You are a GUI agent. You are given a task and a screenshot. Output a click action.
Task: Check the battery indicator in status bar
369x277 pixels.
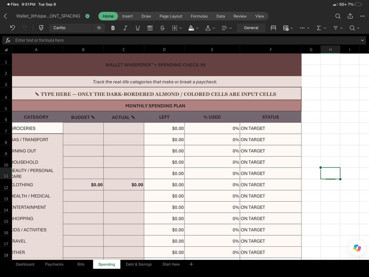click(x=358, y=4)
